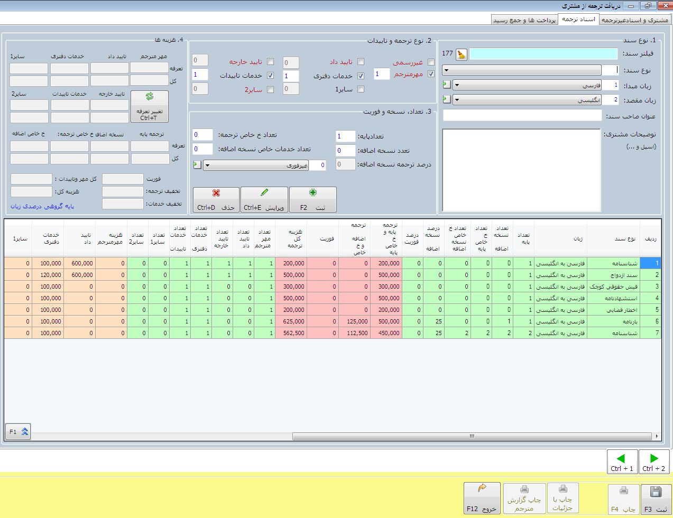This screenshot has height=518, width=673.
Task: Switch to the پرداخت ها و جمع رسید tab
Action: click(x=524, y=20)
